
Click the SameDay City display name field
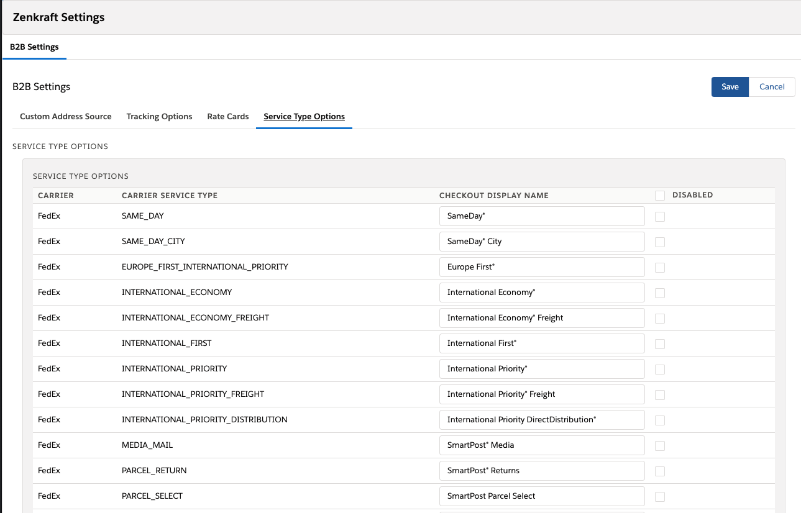(x=542, y=242)
